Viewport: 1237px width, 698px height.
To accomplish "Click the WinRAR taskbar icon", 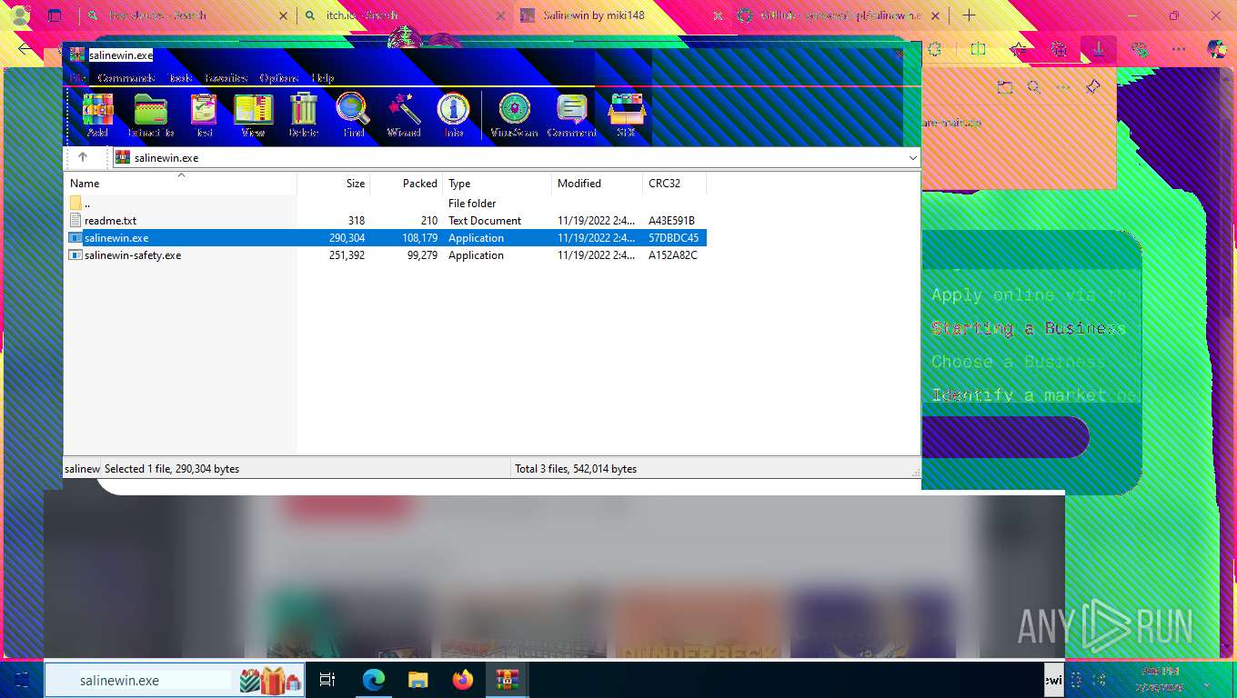I will [508, 680].
